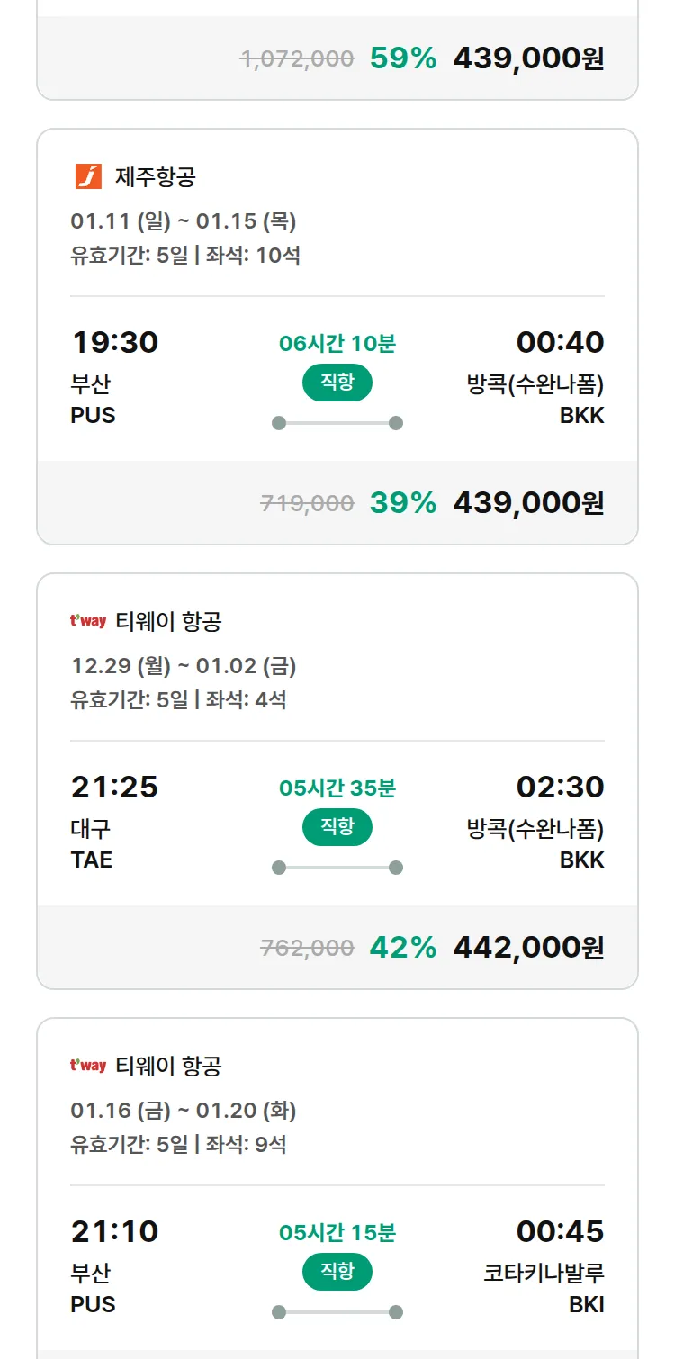Click the 코타키나발루 BKI destination
This screenshot has height=1359, width=675.
(544, 1287)
